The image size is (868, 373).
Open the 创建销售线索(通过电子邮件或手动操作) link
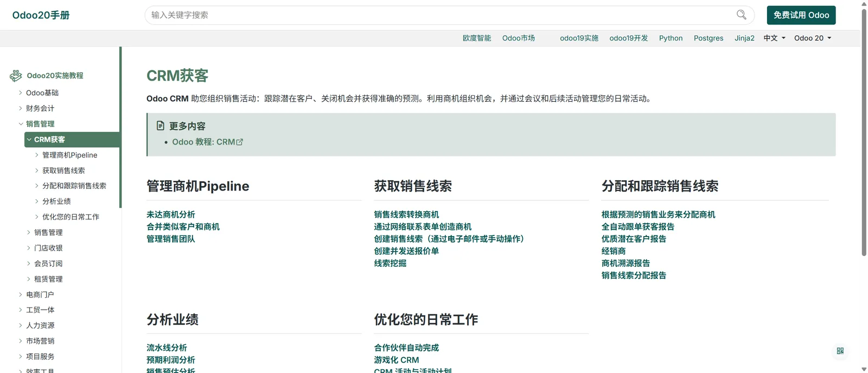click(451, 239)
